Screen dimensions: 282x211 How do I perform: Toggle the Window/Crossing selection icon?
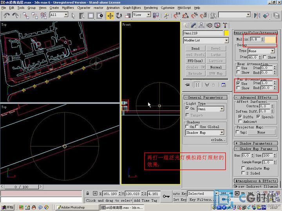[x=99, y=16]
